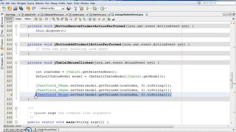Select the Source view button

[x=9, y=19]
